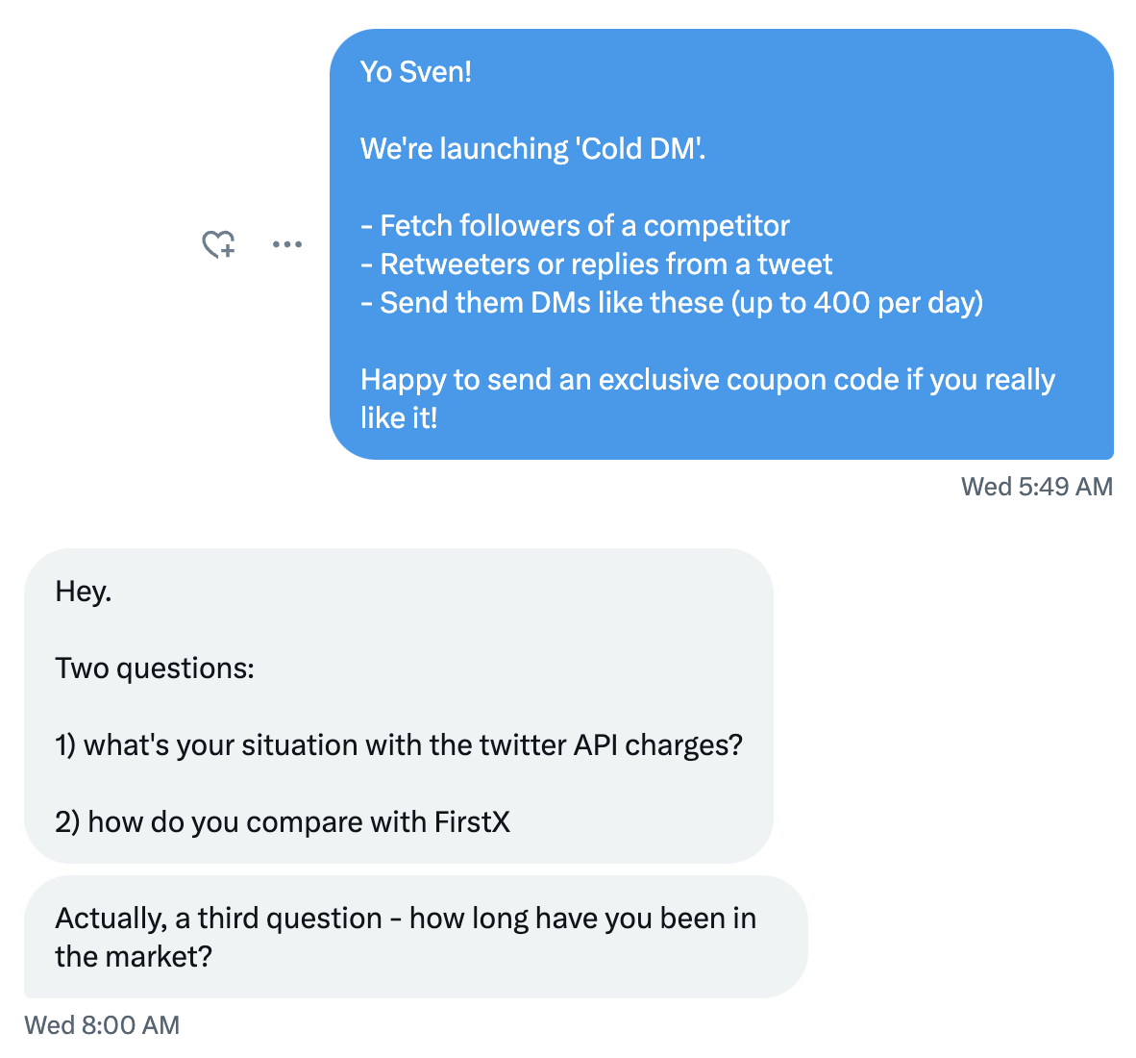Select the "We're launching 'Cold DM'" line
Viewport: 1136px width, 1058px height.
tap(532, 149)
